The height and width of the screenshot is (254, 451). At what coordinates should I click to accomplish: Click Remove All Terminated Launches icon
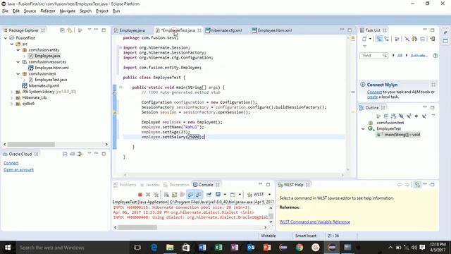click(x=156, y=195)
